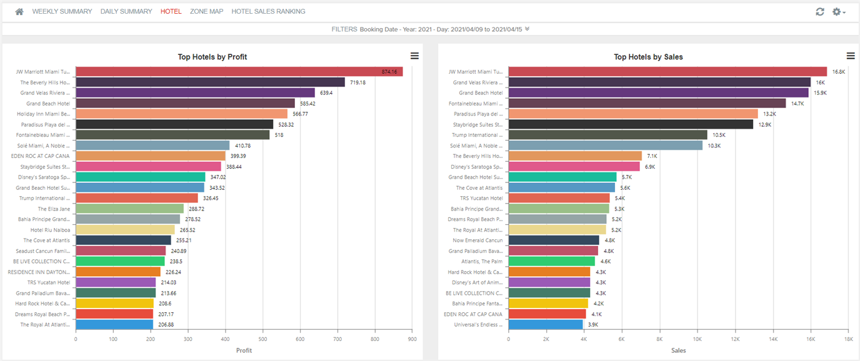This screenshot has height=361, width=860.
Task: Select Staybridge Suites profit bar 388.44
Action: click(148, 167)
